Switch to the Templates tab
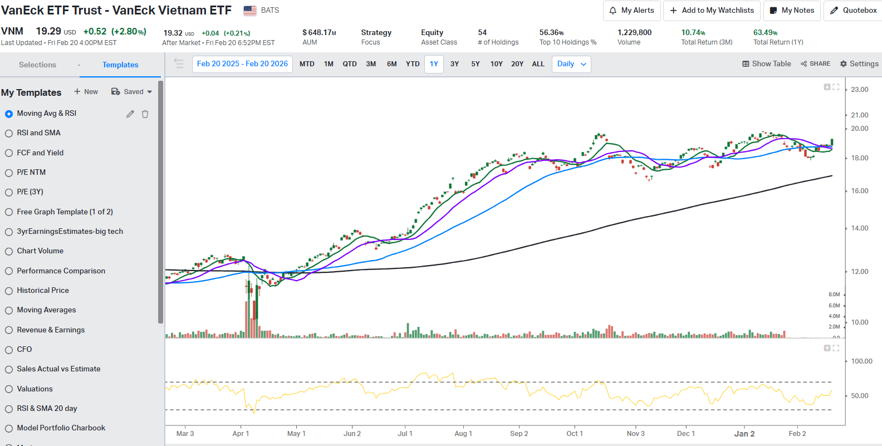Screen dimensions: 882x446 120,65
